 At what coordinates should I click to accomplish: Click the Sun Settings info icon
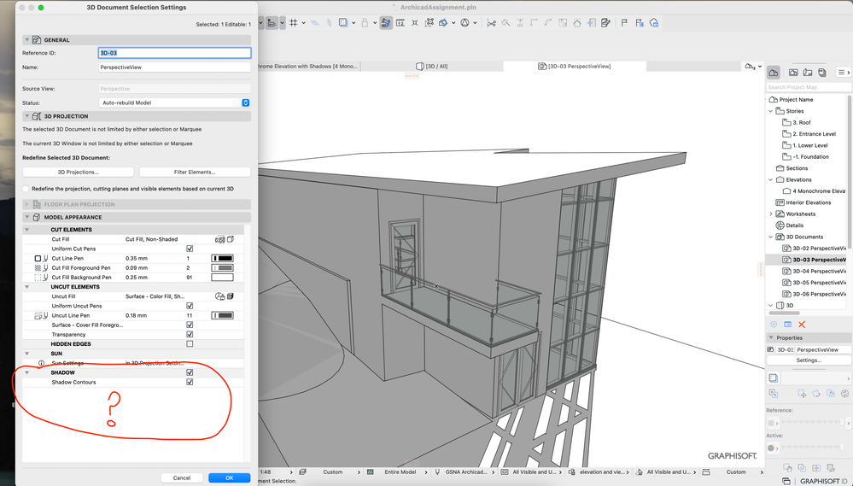click(41, 363)
